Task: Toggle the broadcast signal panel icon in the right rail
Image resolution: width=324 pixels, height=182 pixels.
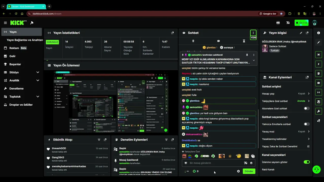Action: point(318,92)
